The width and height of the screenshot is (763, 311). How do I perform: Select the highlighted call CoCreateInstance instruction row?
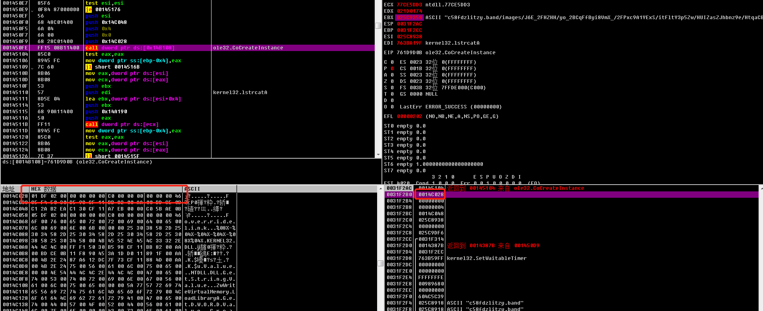(x=188, y=48)
